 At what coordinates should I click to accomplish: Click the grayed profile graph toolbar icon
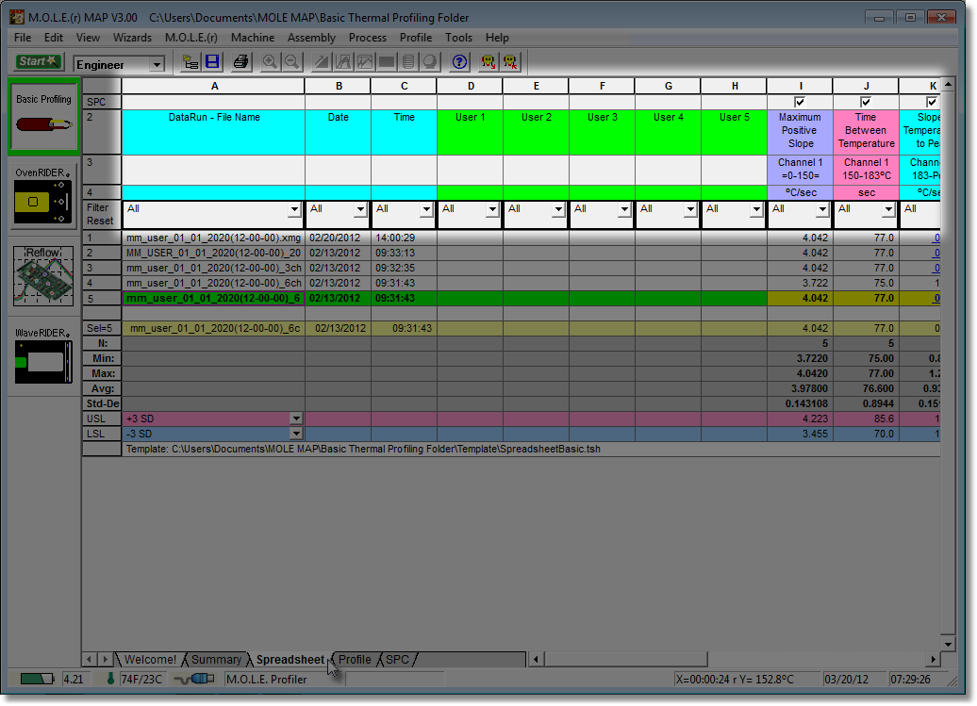tap(365, 61)
